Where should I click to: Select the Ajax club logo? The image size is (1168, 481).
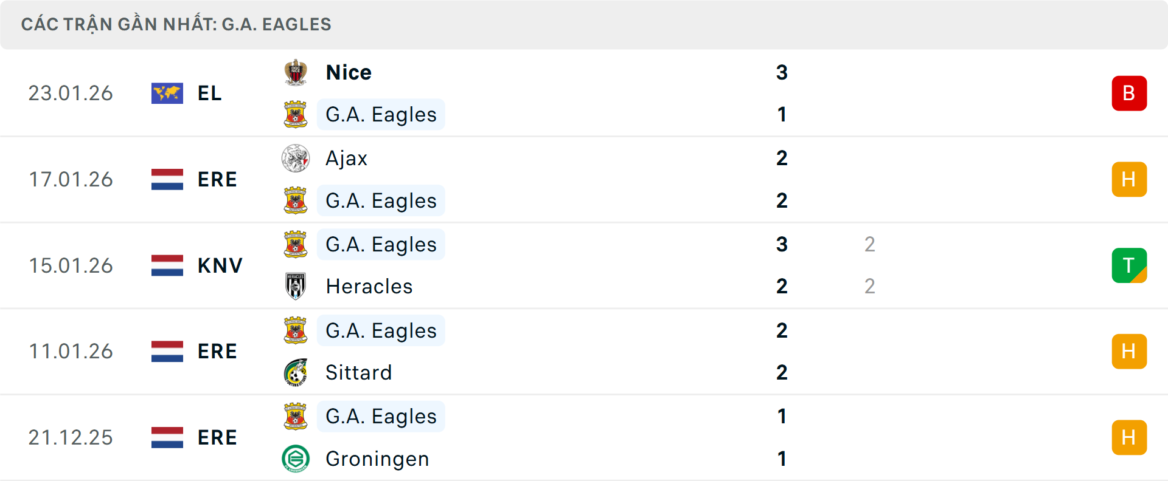pyautogui.click(x=296, y=158)
